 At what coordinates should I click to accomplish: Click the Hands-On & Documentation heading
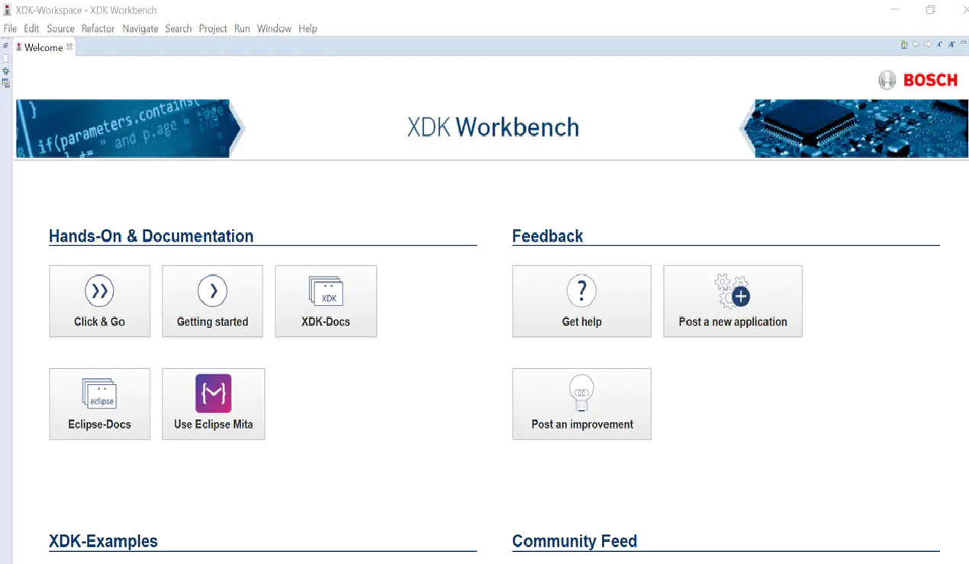click(151, 236)
